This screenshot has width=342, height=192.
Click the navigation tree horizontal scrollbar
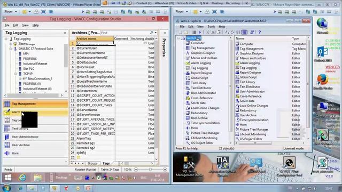pyautogui.click(x=33, y=95)
